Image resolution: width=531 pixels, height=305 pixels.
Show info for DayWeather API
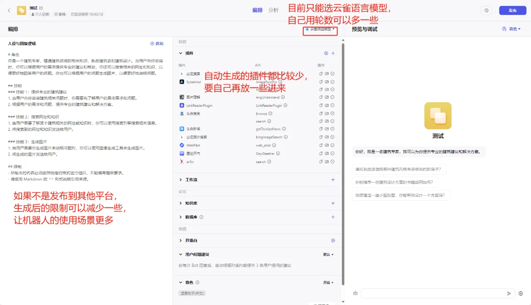tap(278, 154)
